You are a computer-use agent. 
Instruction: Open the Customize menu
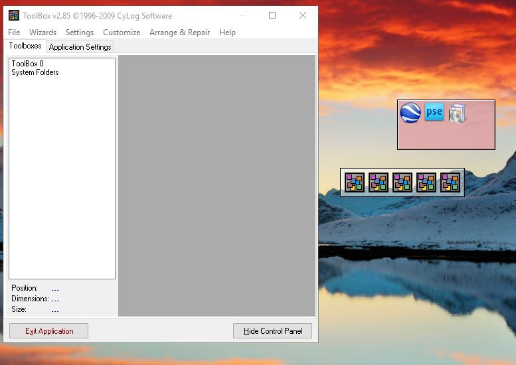pyautogui.click(x=122, y=33)
